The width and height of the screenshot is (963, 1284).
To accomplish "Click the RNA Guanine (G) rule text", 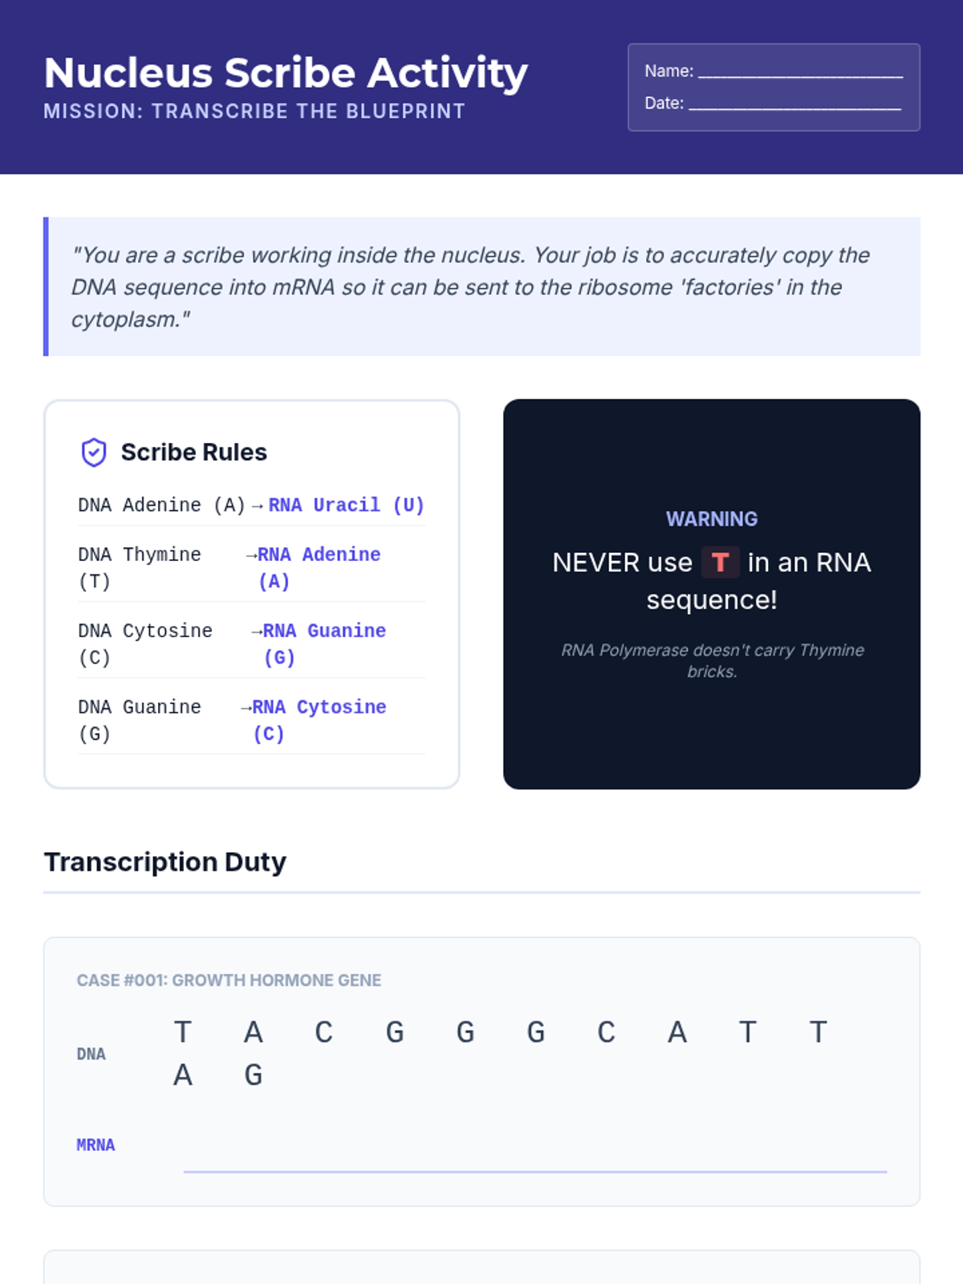I will coord(324,644).
